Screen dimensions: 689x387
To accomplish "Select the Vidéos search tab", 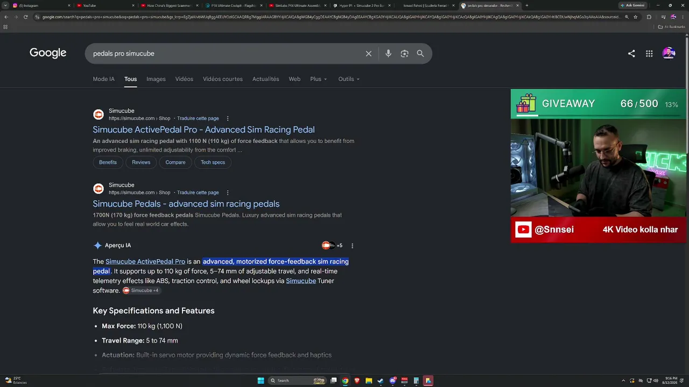I will [x=184, y=79].
